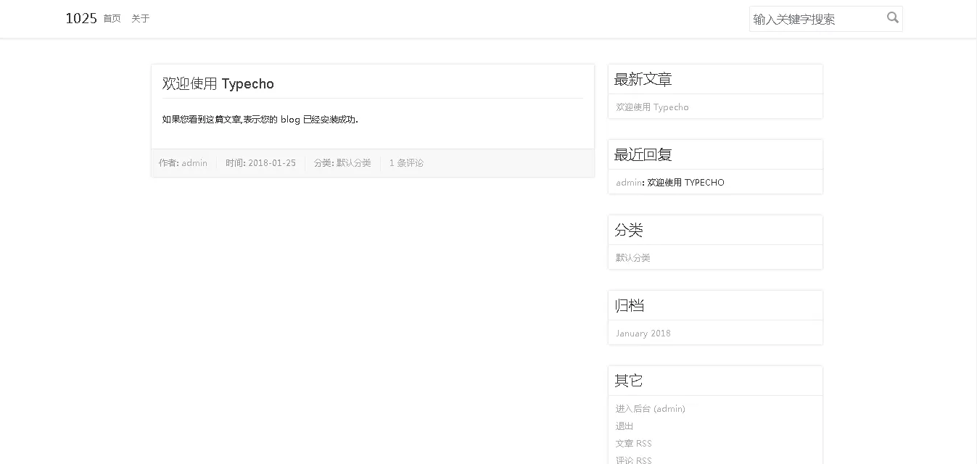
Task: Go to 首页 in the navigation bar
Action: point(112,19)
